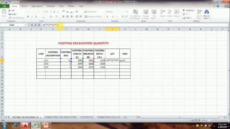
Task: Click the Comma Style icon
Action: click(117, 16)
